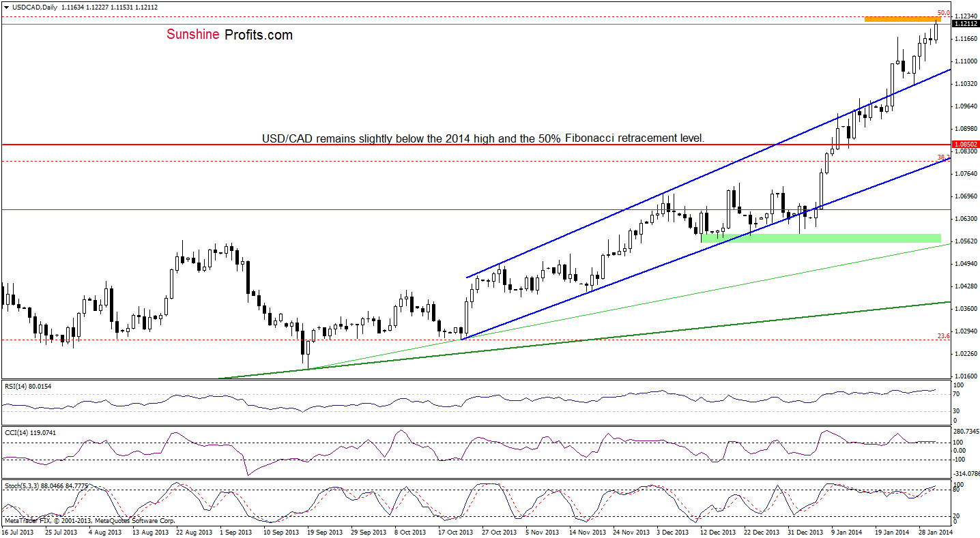Viewport: 980px width, 538px height.
Task: Click the 38.2 Fibonacci level label
Action: [943, 158]
